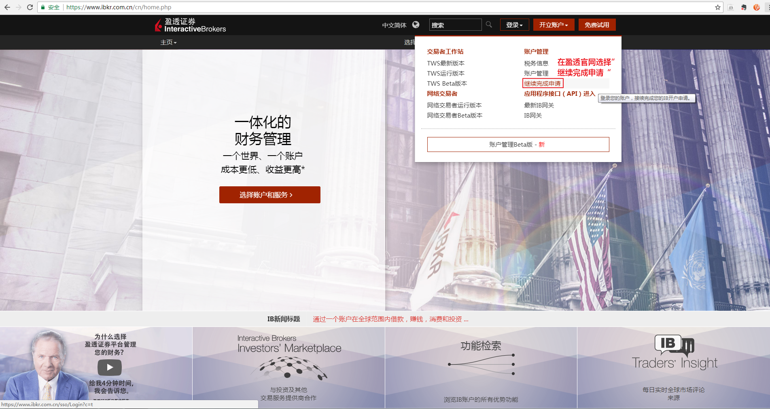The image size is (770, 409).
Task: Click the IB news headline link
Action: click(x=390, y=319)
